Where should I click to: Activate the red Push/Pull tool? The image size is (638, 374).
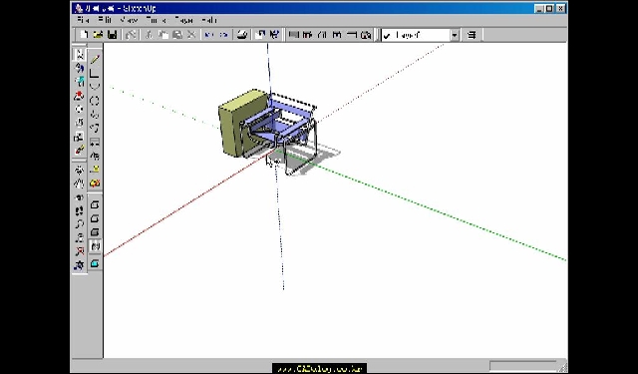[x=80, y=96]
